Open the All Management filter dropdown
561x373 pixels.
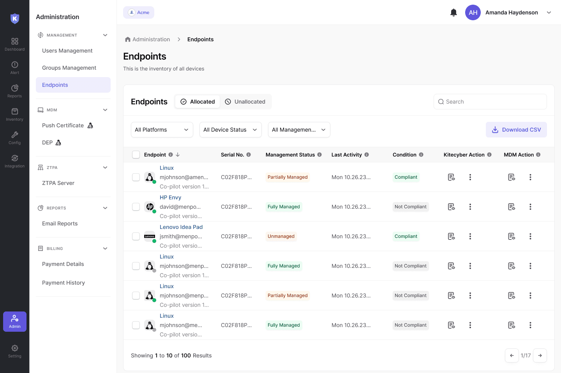click(x=299, y=130)
